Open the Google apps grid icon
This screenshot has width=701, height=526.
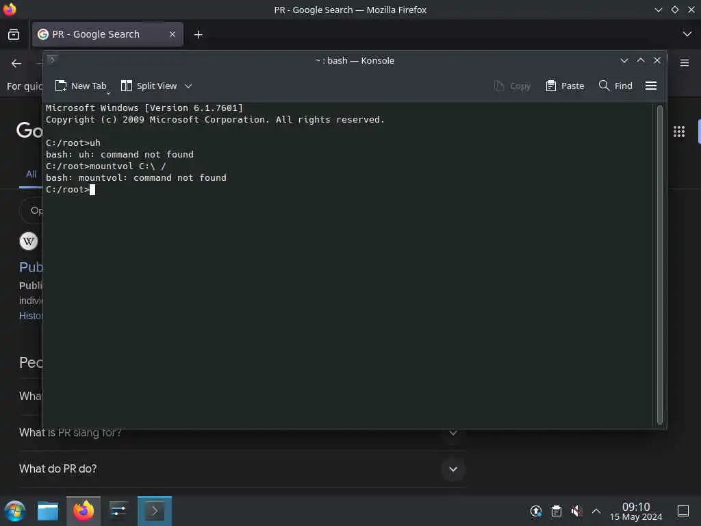pyautogui.click(x=679, y=131)
